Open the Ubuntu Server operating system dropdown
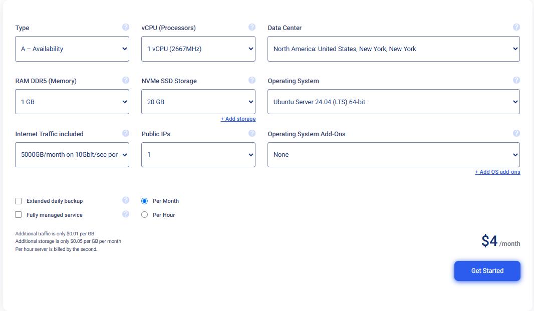The width and height of the screenshot is (534, 311). click(x=393, y=102)
